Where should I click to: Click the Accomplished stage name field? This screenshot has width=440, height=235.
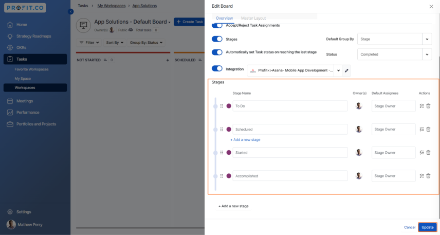pyautogui.click(x=290, y=176)
